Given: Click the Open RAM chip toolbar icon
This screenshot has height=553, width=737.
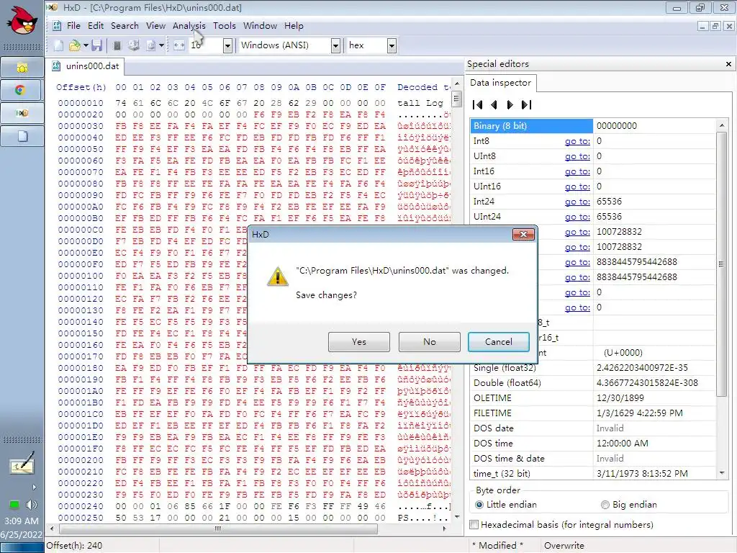Looking at the screenshot, I should click(x=117, y=45).
